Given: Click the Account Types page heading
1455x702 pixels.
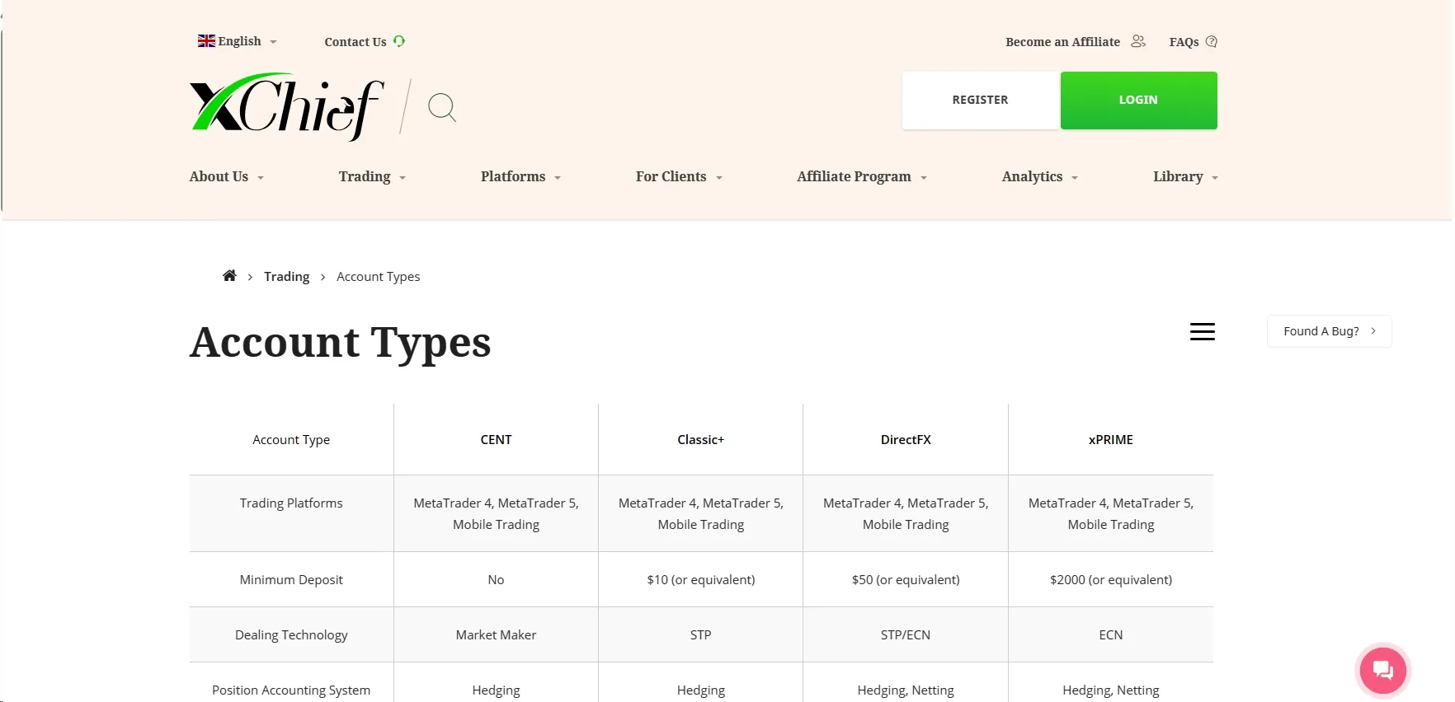Looking at the screenshot, I should (341, 342).
